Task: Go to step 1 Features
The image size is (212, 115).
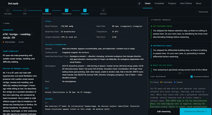Action: 8,10
